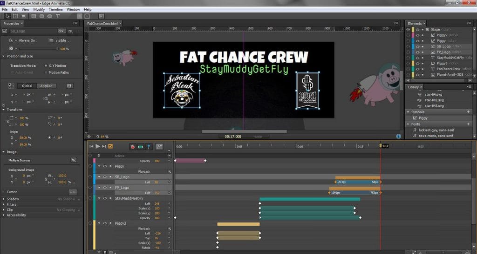This screenshot has width=477, height=254.
Task: Add a new Font in Library
Action: pyautogui.click(x=469, y=124)
